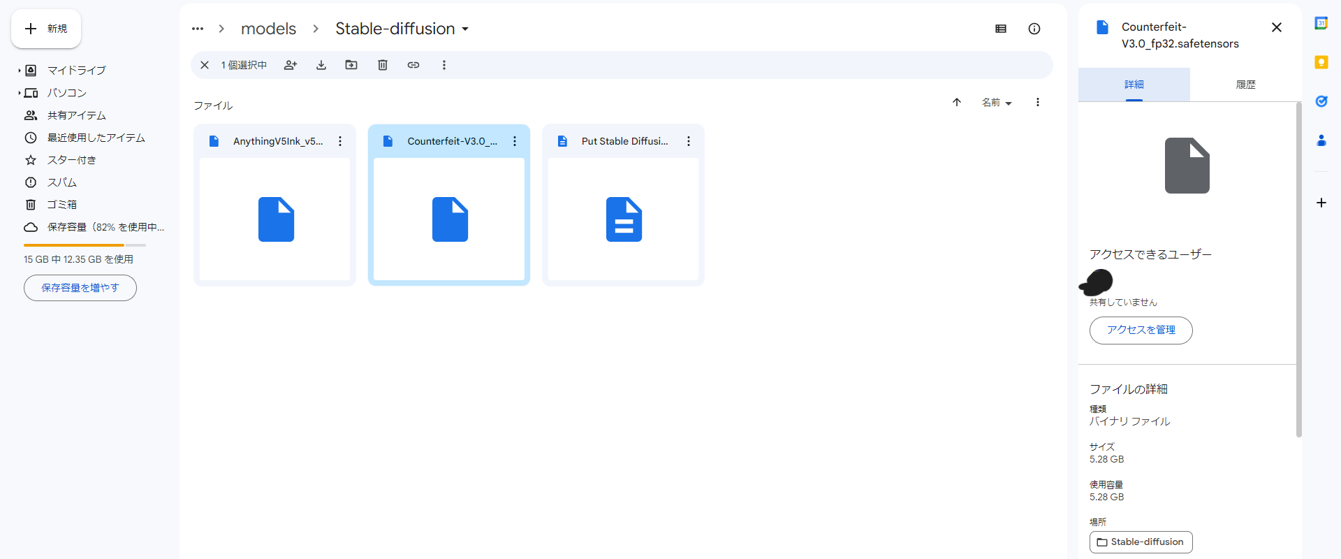Select the Put Stable Diffusion document thumbnail

(x=623, y=219)
